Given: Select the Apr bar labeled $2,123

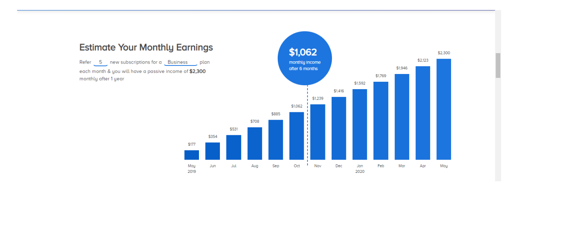Looking at the screenshot, I should tap(423, 113).
